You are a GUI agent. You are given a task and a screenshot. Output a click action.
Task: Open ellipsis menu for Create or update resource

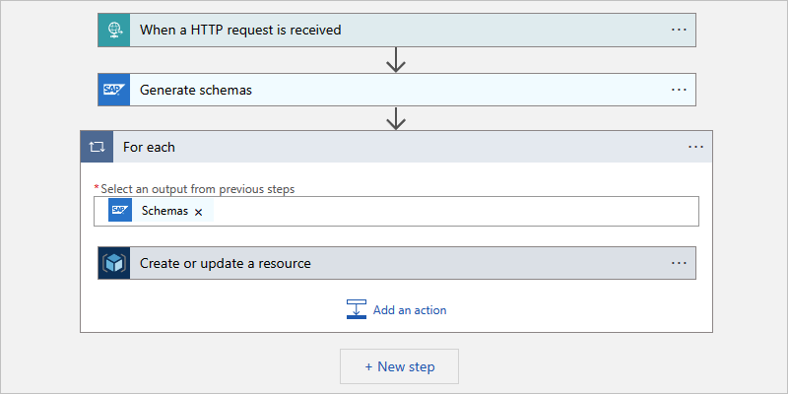679,263
